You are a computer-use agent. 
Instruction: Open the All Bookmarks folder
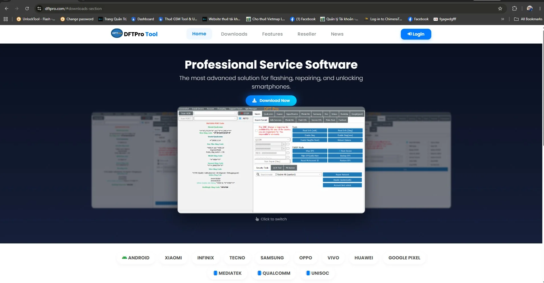(x=528, y=19)
